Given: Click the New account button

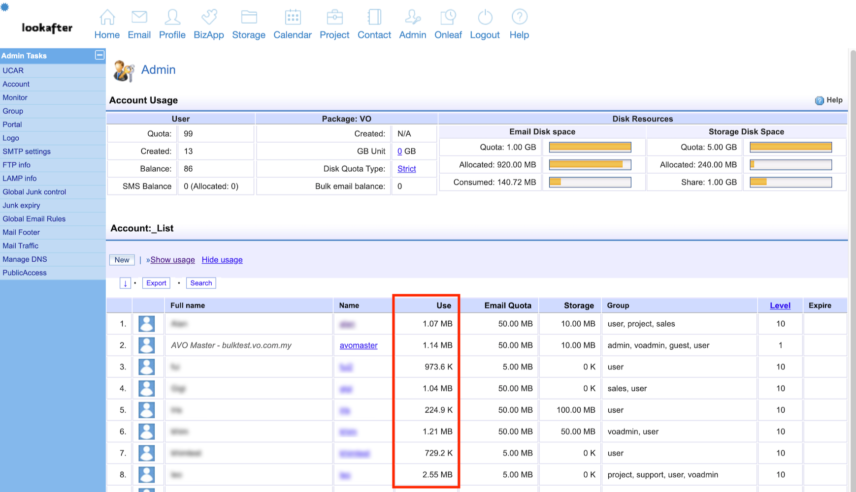Looking at the screenshot, I should pos(122,260).
